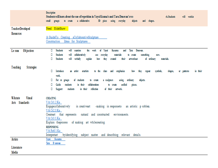Click the description line 'Students will learn about the use of repetition'

pyautogui.click(x=120, y=17)
